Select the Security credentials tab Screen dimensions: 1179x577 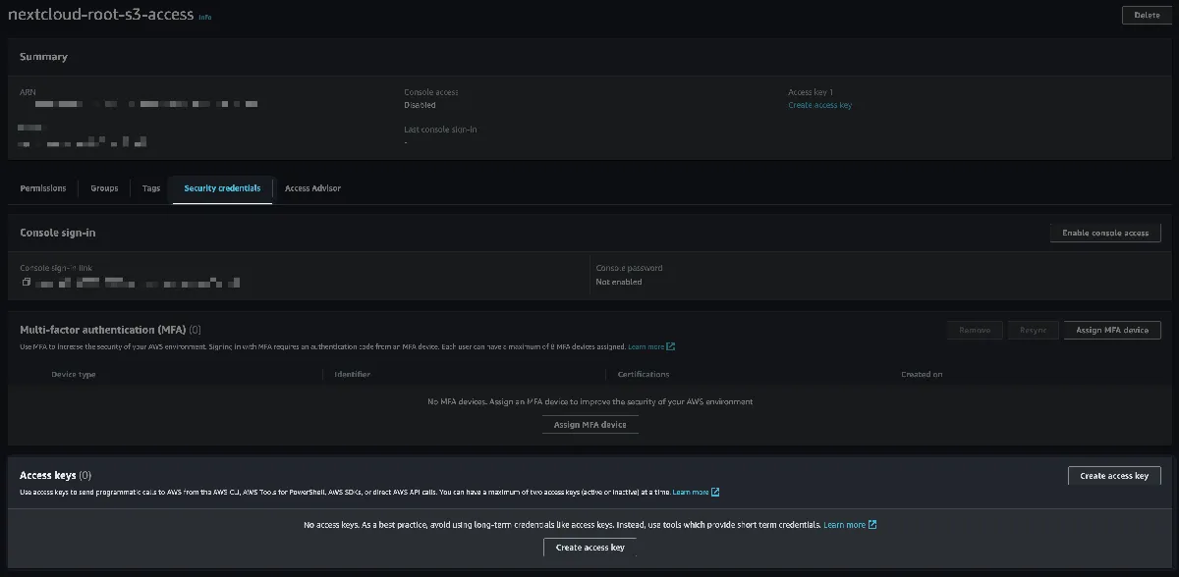point(222,188)
